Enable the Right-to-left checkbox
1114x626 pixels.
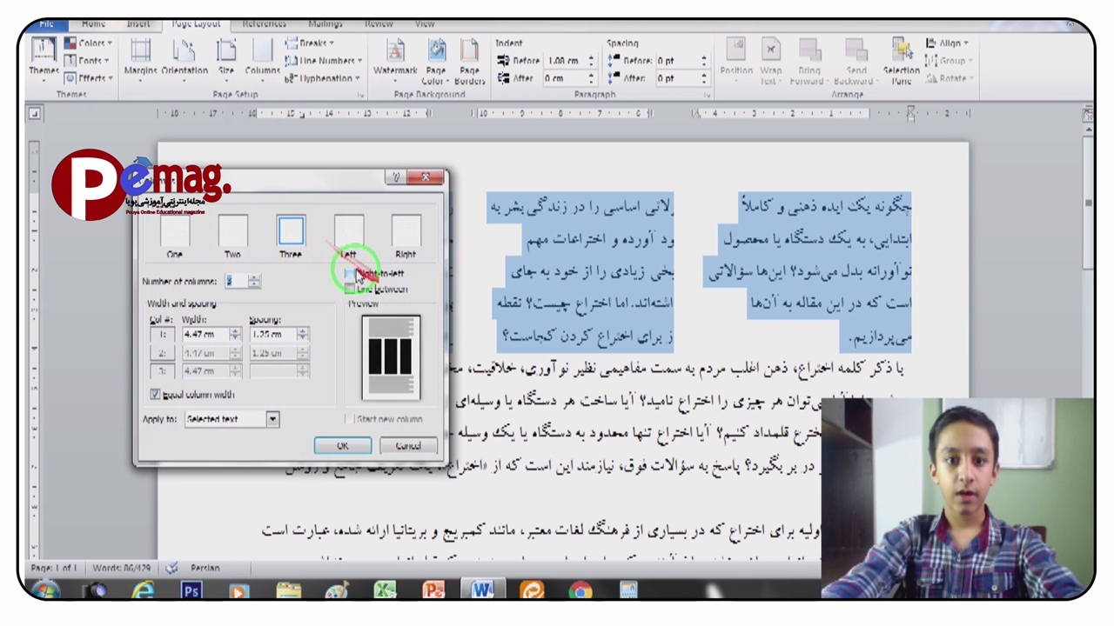click(x=349, y=274)
